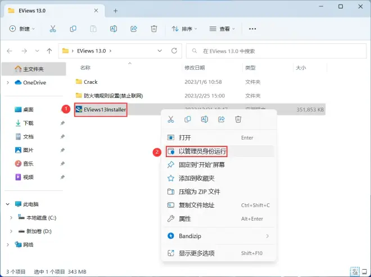
Task: Choose 压缩为 ZIP 文件 menu entry
Action: click(219, 191)
